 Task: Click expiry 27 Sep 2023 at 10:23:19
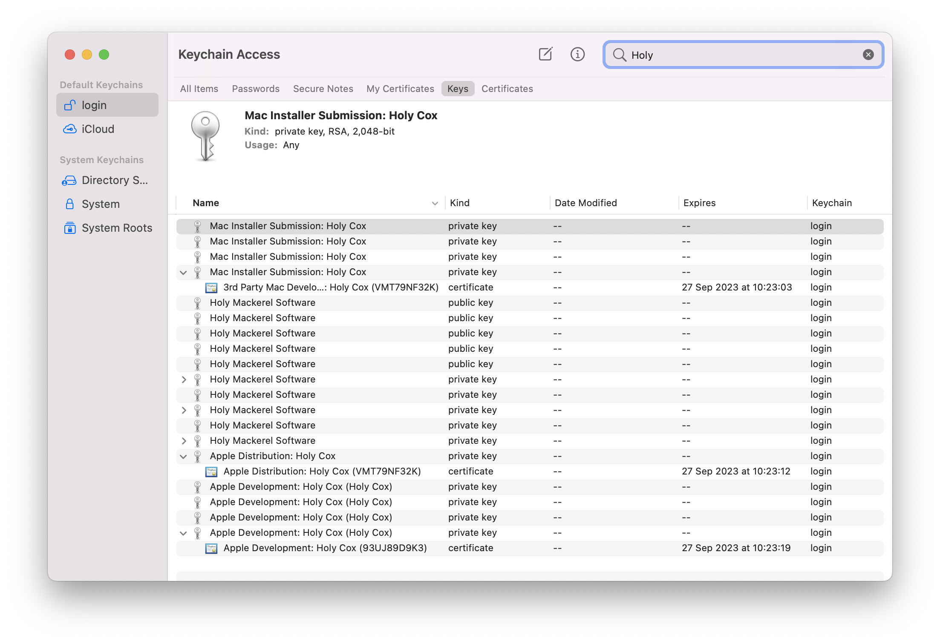point(736,548)
